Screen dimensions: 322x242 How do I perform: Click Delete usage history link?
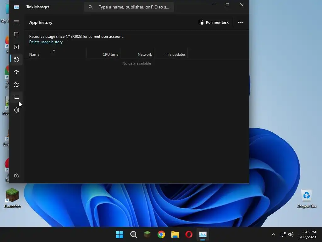[46, 42]
